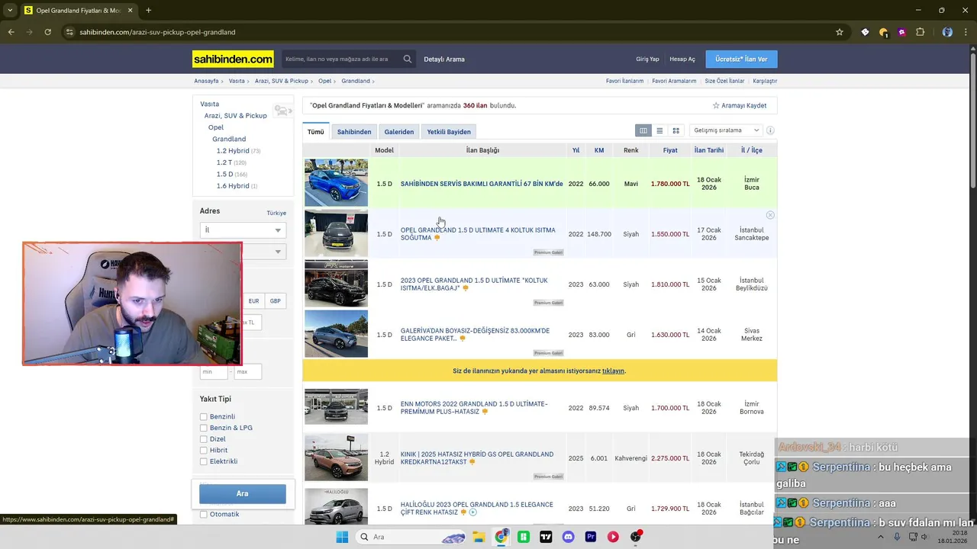This screenshot has width=977, height=549.
Task: Click the magnifier icon in the site search box
Action: point(408,59)
